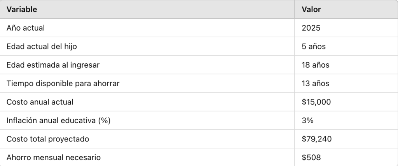This screenshot has height=166, width=398.
Task: Click the Edad estimada al ingresar cell
Action: [x=53, y=65]
